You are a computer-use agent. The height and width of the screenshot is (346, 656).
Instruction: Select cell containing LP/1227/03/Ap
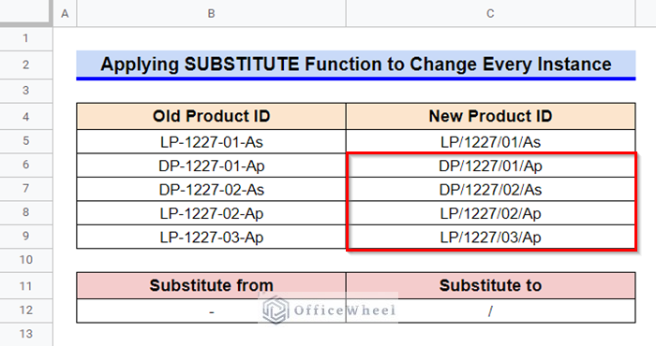tap(490, 238)
